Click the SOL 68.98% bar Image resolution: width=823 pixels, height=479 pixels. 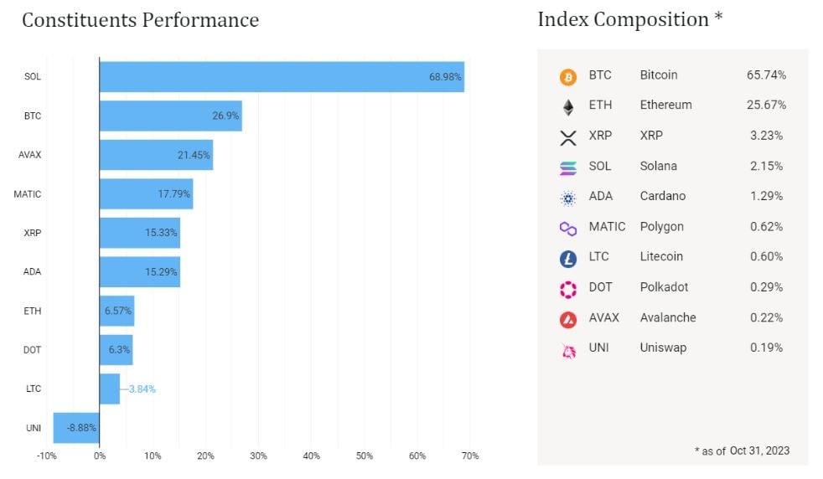click(282, 76)
